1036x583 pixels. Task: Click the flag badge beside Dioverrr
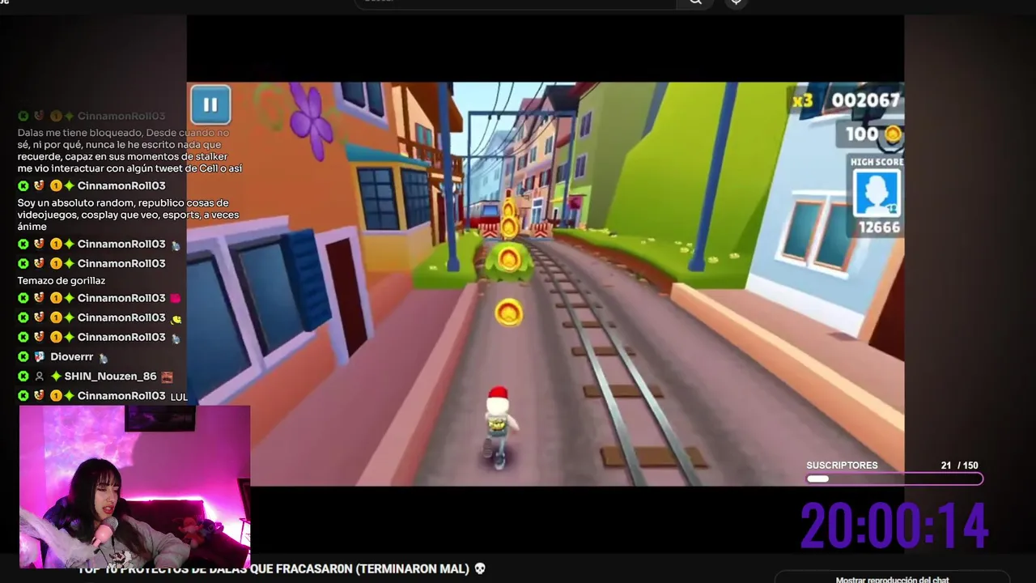39,356
